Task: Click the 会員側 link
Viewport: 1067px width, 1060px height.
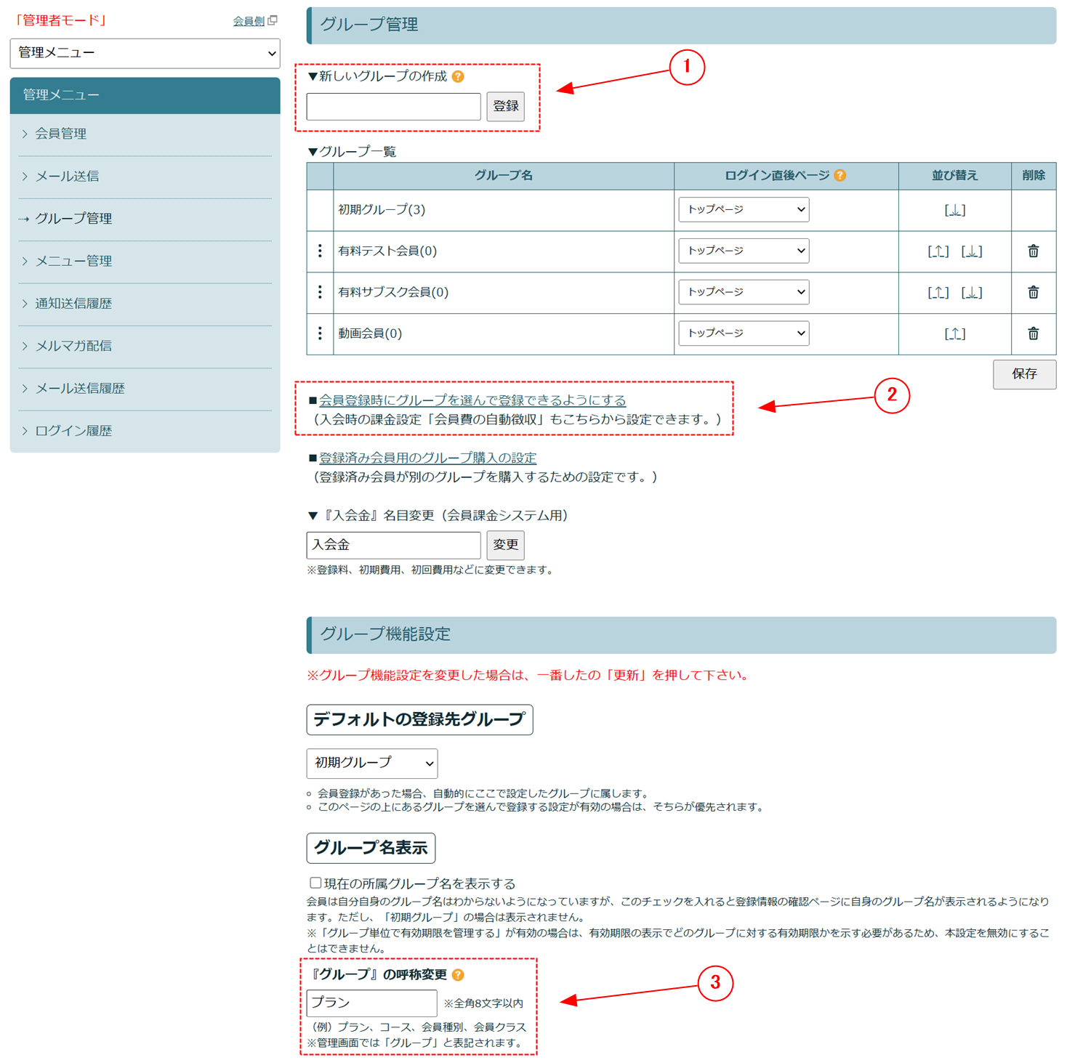Action: [249, 21]
